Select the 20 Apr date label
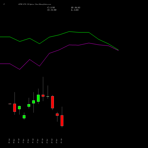148x148 pixels. coord(42,141)
